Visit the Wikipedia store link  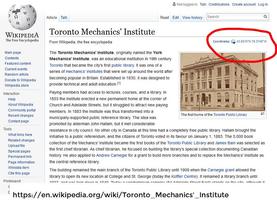16,86
